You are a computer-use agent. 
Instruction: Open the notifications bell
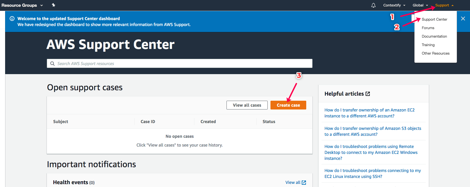pos(373,5)
